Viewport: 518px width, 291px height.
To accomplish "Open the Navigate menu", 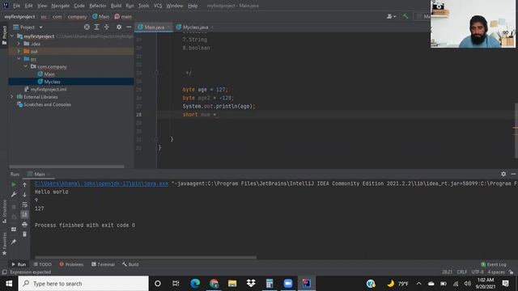I will pyautogui.click(x=61, y=6).
